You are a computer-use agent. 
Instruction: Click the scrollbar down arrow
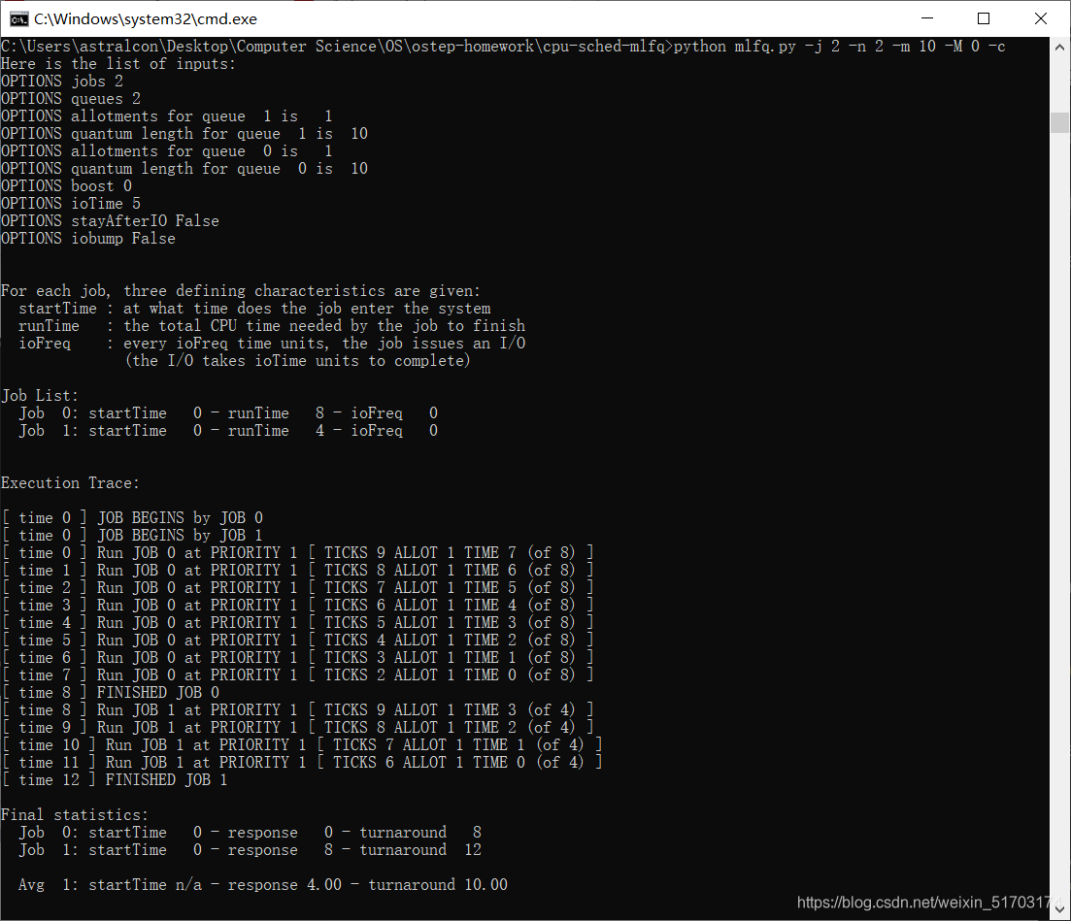[1059, 909]
